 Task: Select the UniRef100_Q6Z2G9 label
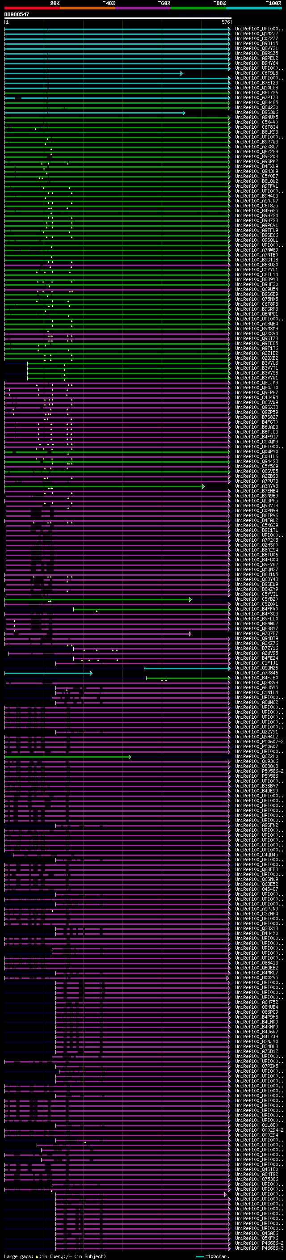257,152
